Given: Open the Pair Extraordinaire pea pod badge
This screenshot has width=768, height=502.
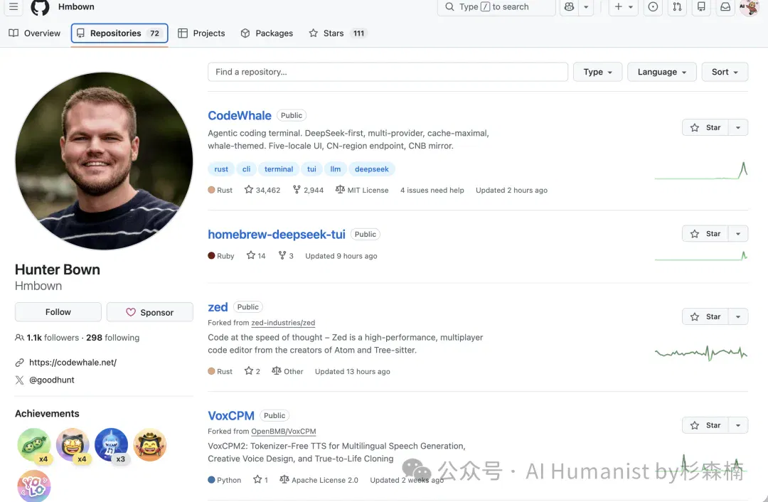Looking at the screenshot, I should [x=34, y=444].
